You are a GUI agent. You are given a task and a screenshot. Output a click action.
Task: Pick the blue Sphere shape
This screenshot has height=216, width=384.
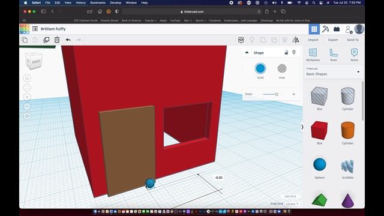tap(320, 164)
